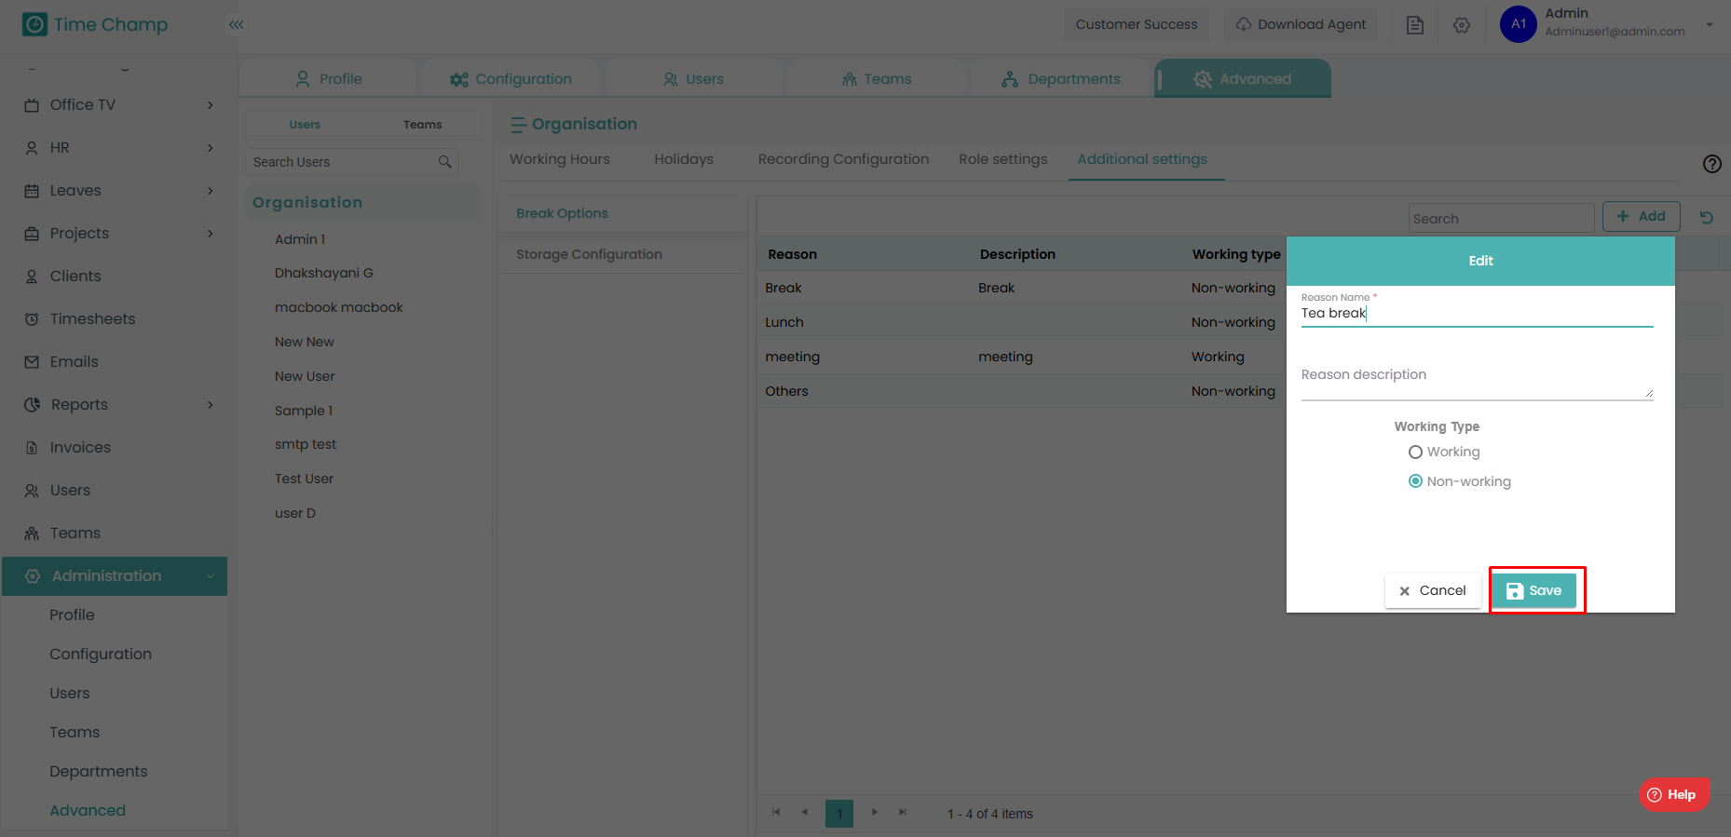The width and height of the screenshot is (1731, 837).
Task: Click the settings gear icon in header
Action: pyautogui.click(x=1461, y=25)
